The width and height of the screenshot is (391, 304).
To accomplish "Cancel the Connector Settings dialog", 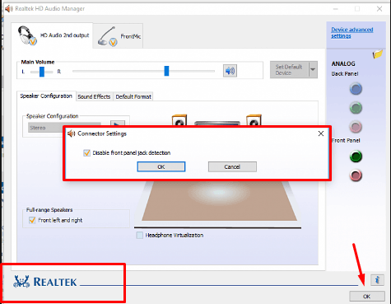I will point(232,166).
